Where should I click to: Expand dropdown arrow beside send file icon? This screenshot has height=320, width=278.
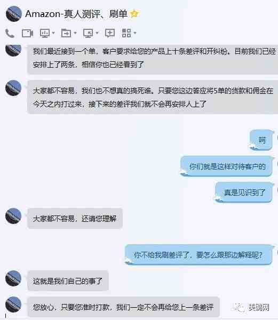(x=75, y=33)
